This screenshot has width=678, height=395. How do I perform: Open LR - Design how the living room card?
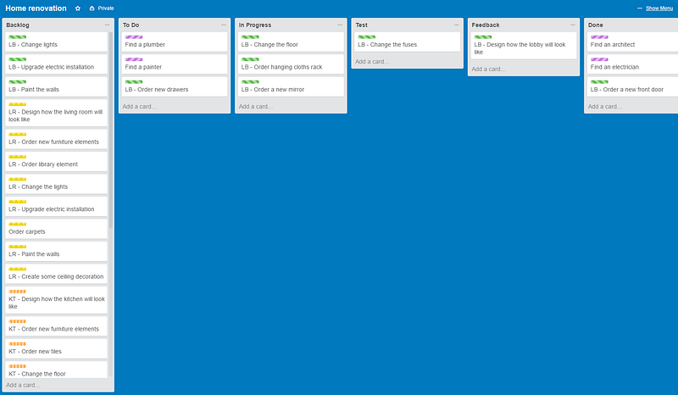56,113
